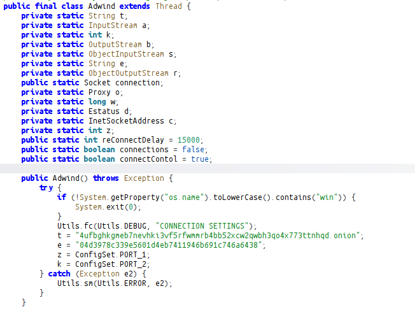Click "ConfigSet.PORT_2" assignment
The image size is (415, 314).
(x=104, y=264)
